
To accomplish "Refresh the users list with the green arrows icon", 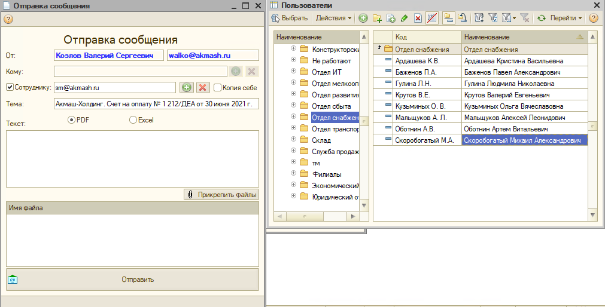I will pos(542,18).
